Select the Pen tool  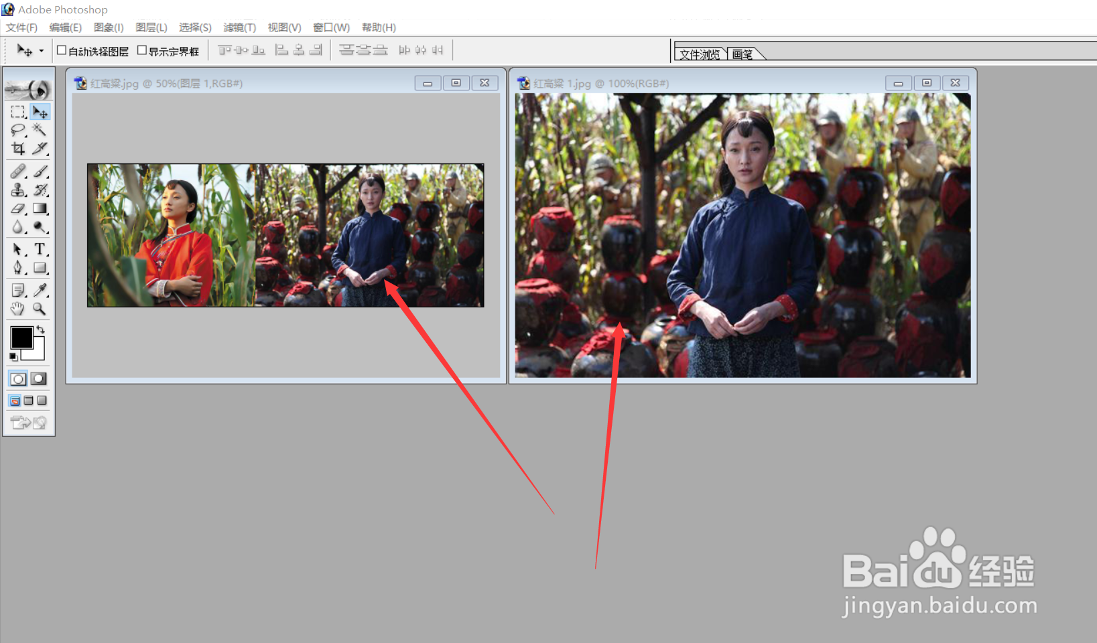[18, 268]
